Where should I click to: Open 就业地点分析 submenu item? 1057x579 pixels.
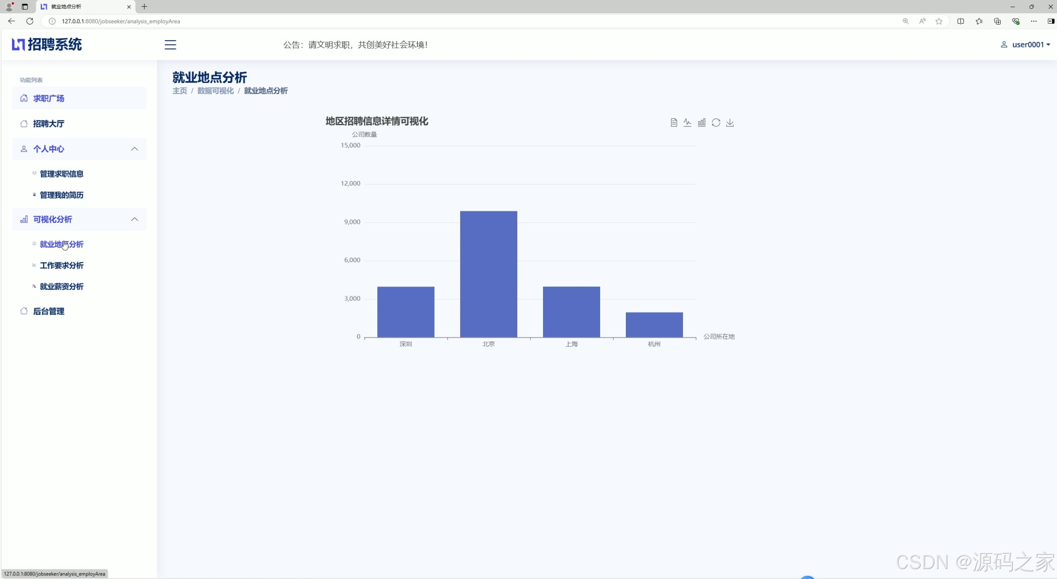click(62, 244)
